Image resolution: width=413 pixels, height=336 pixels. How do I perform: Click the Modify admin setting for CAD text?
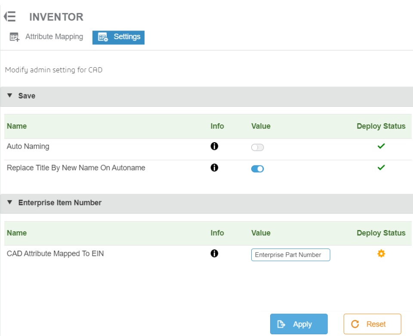pos(54,70)
